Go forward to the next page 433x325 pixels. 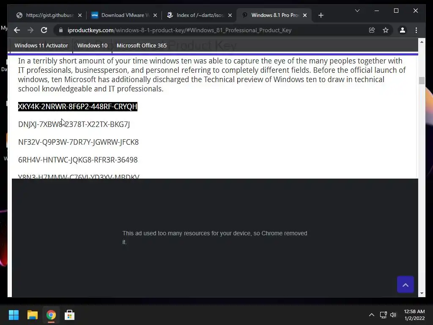(x=30, y=30)
